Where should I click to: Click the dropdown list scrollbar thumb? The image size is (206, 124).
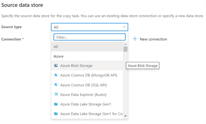[126, 49]
